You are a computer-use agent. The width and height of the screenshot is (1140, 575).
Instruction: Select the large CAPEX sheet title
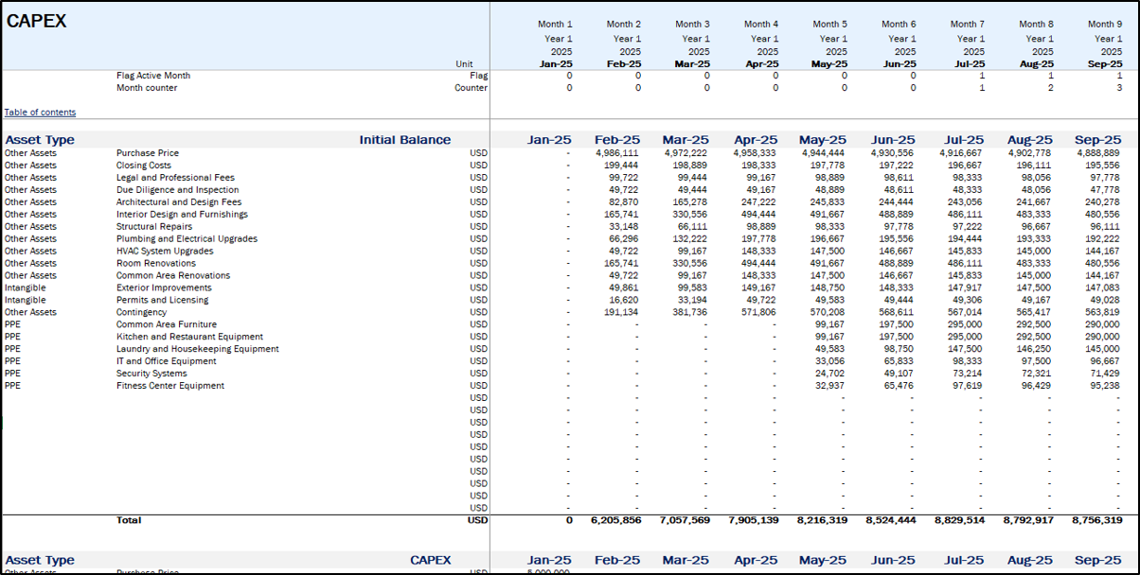37,22
